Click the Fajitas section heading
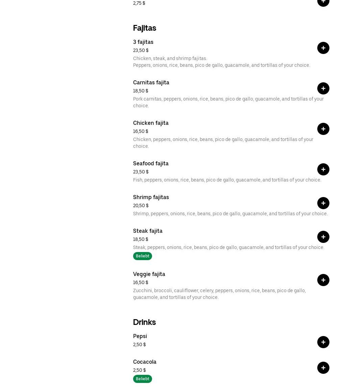 pos(144,28)
